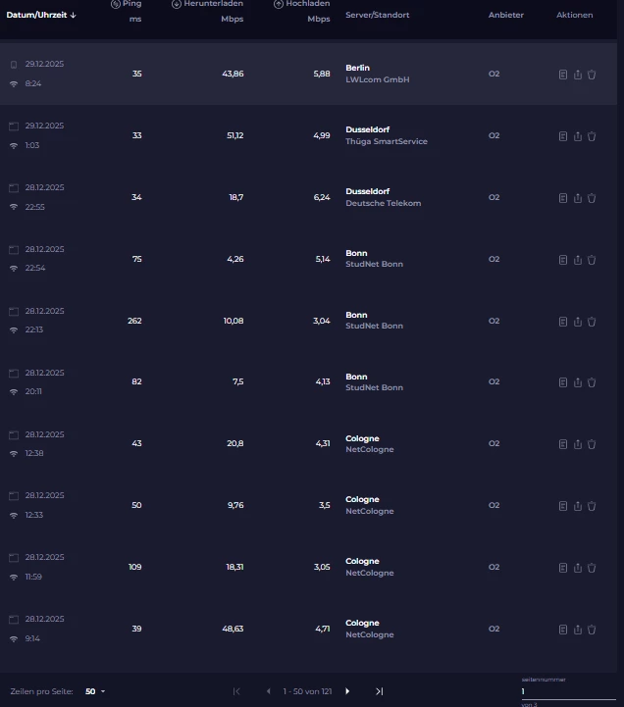The image size is (624, 707).
Task: Delete the Berlin LWLcom speed test entry
Action: coord(592,75)
